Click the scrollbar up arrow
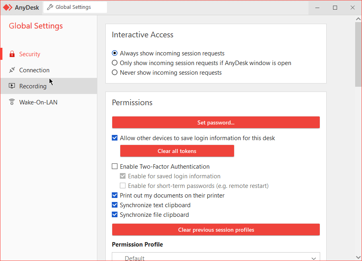The height and width of the screenshot is (261, 362). point(358,19)
